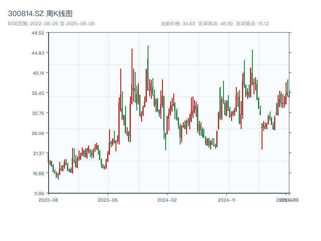Click the range high label 区间高点: 46.39
The height and width of the screenshot is (241, 321).
coord(215,24)
